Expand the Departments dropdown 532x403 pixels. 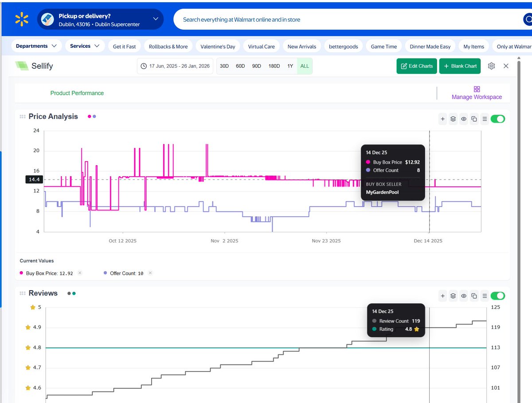pos(36,46)
